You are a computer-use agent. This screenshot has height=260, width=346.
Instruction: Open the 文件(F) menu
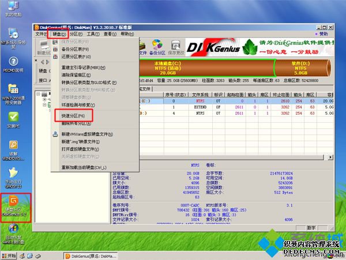click(42, 34)
